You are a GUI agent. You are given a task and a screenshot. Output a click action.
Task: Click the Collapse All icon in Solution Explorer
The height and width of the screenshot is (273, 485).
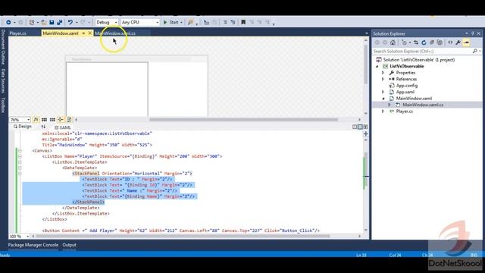[432, 42]
